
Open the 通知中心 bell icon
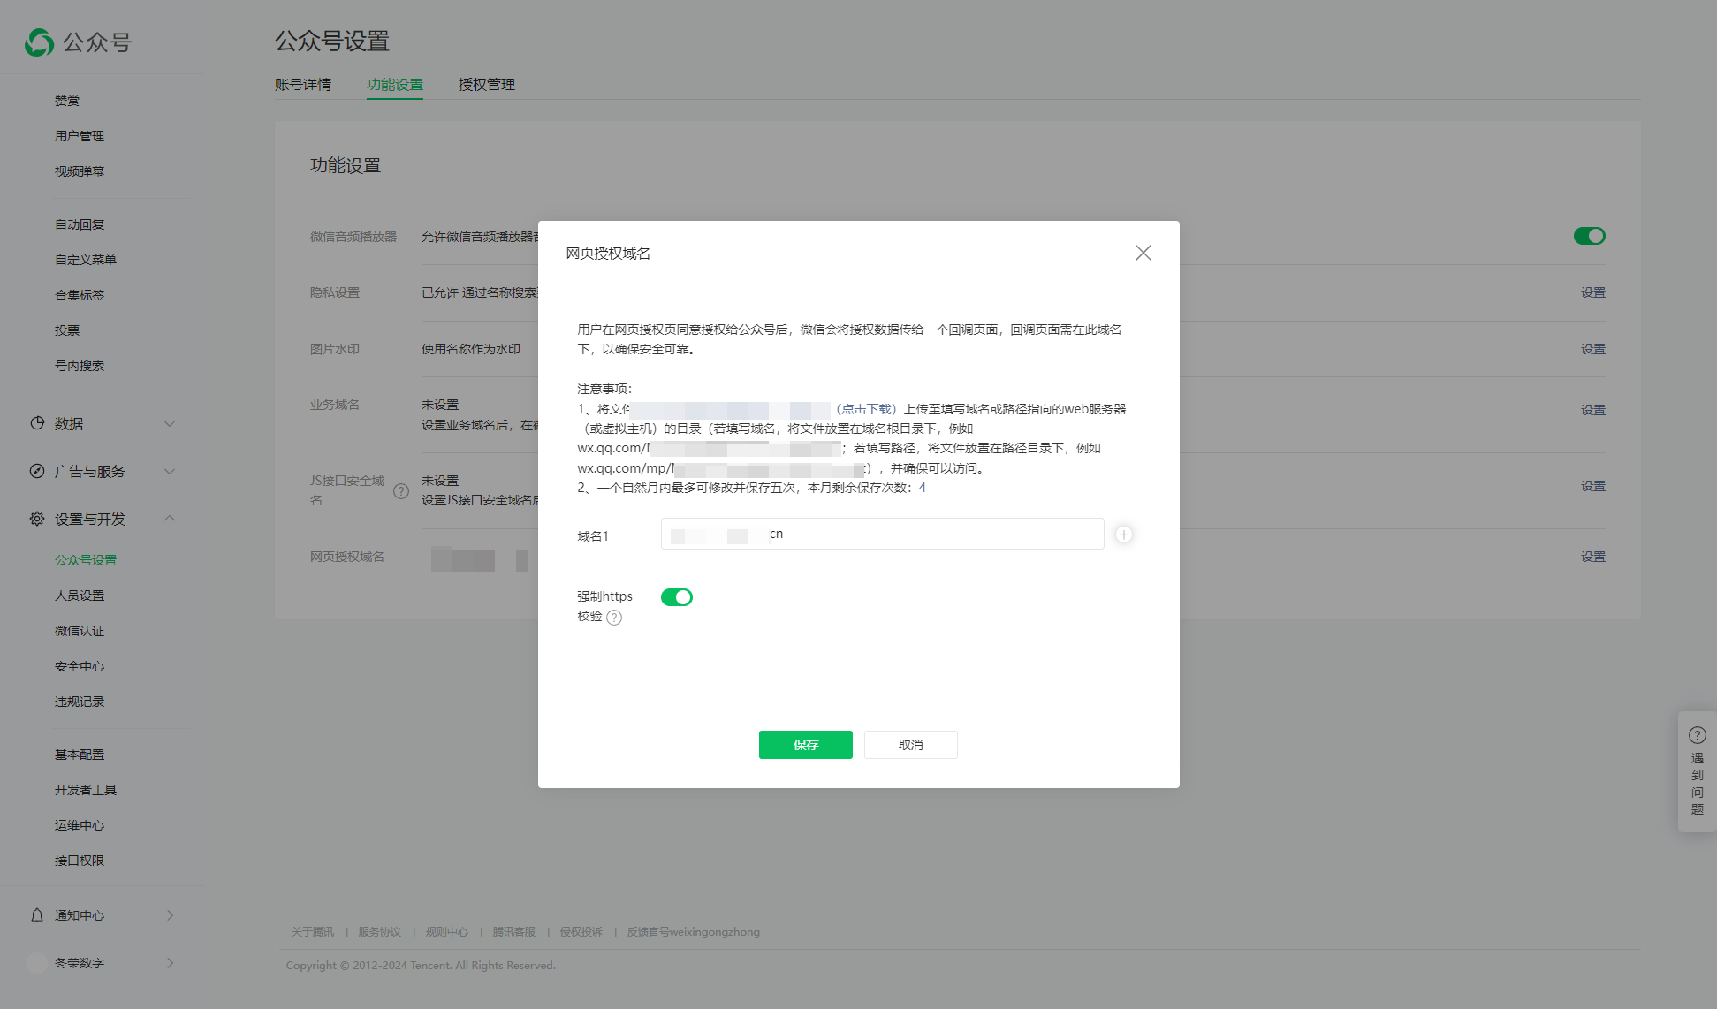(36, 914)
